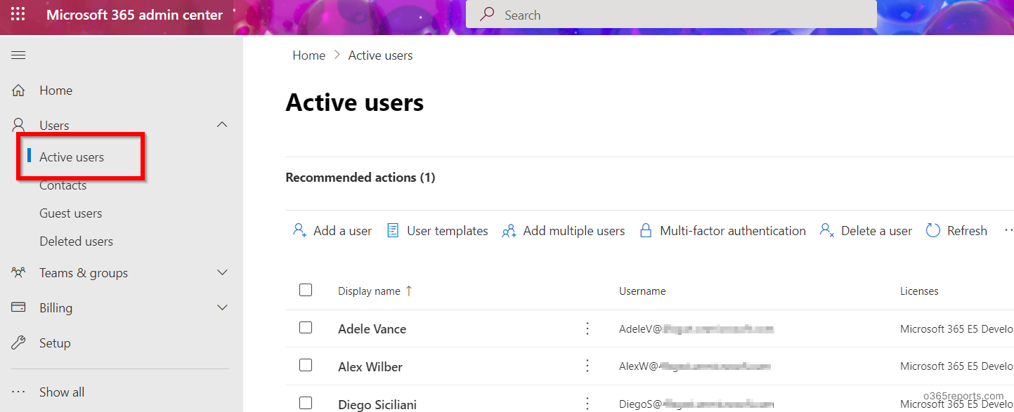Screen dimensions: 1014x412
Task: Open the Diego Siciliani user name
Action: click(377, 404)
